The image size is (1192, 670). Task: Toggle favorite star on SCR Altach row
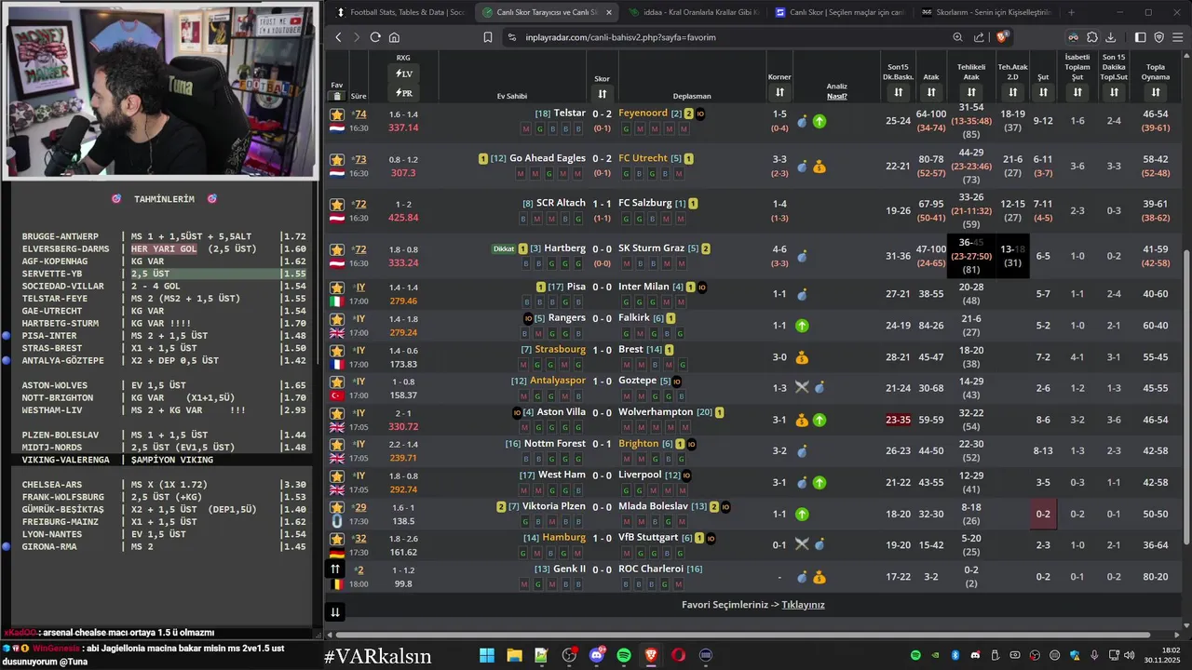coord(336,205)
